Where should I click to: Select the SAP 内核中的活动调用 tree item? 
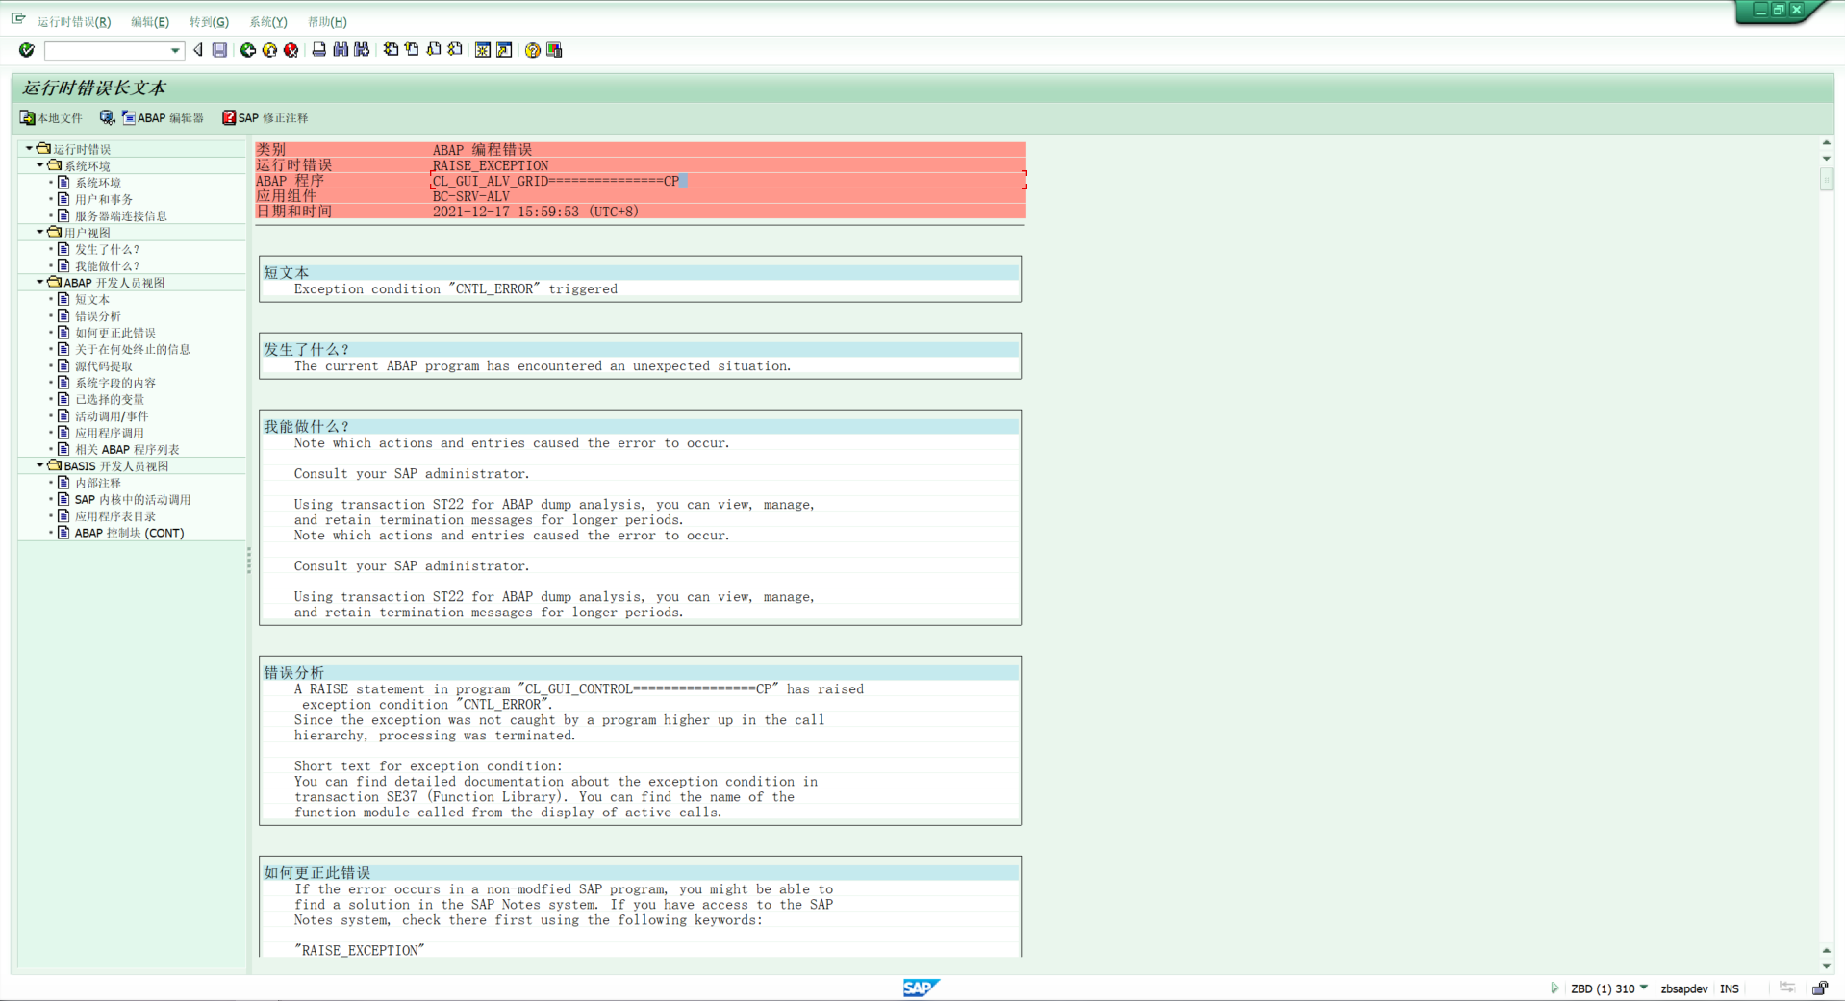[133, 500]
